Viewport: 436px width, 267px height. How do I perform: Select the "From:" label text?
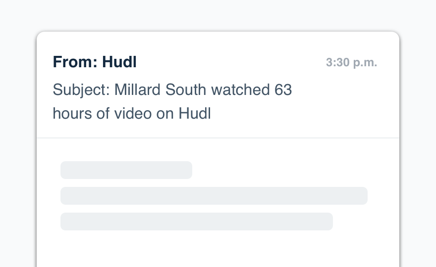(x=75, y=62)
